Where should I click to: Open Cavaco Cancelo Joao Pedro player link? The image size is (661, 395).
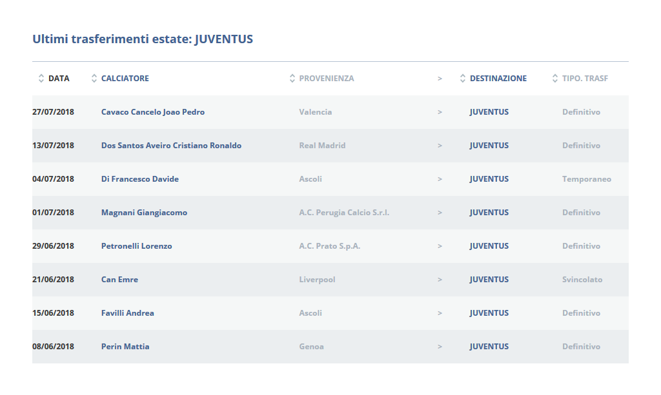pos(153,112)
